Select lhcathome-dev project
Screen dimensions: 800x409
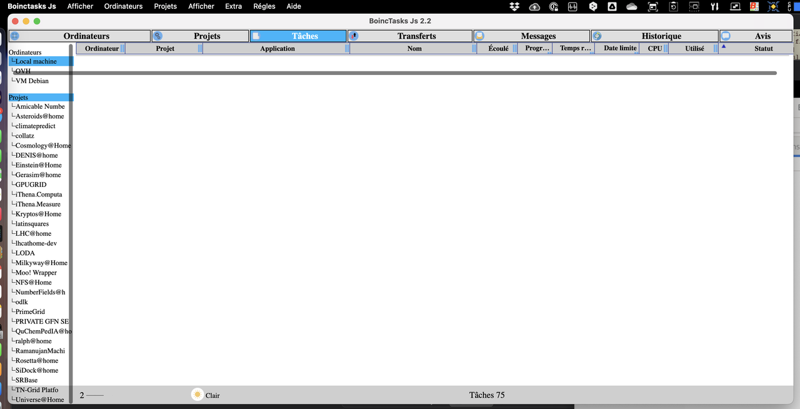(36, 243)
